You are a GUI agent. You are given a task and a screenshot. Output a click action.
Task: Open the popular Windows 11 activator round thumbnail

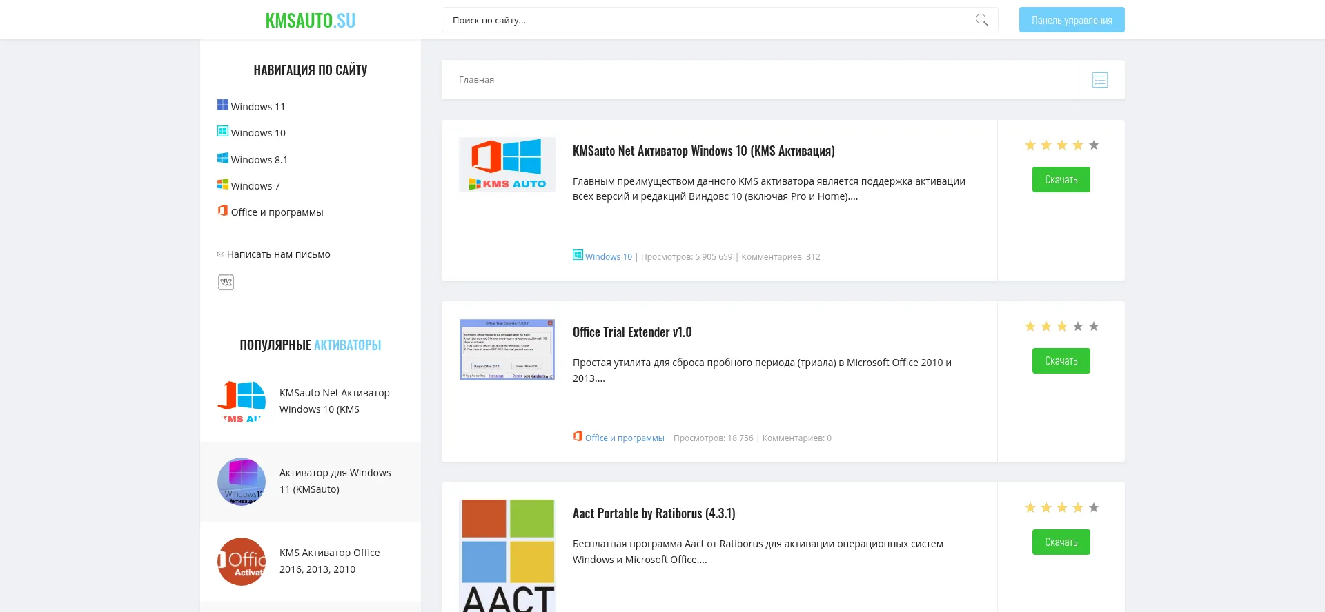242,482
